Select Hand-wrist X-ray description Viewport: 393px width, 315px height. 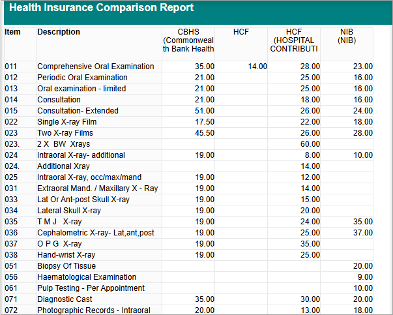tap(66, 255)
